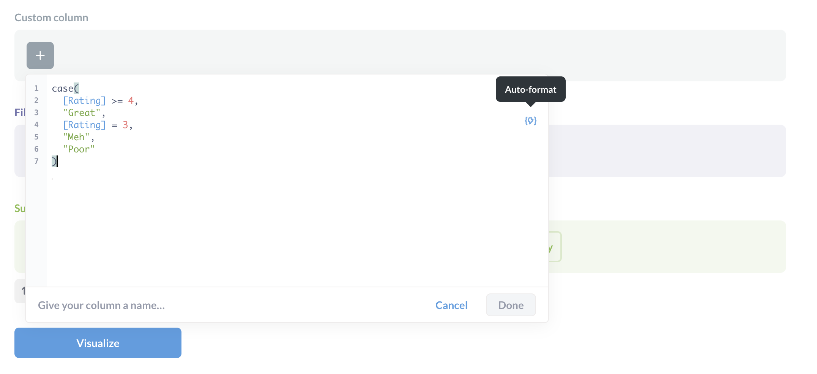The height and width of the screenshot is (374, 817).
Task: Click the number 4 in the expression
Action: 131,101
